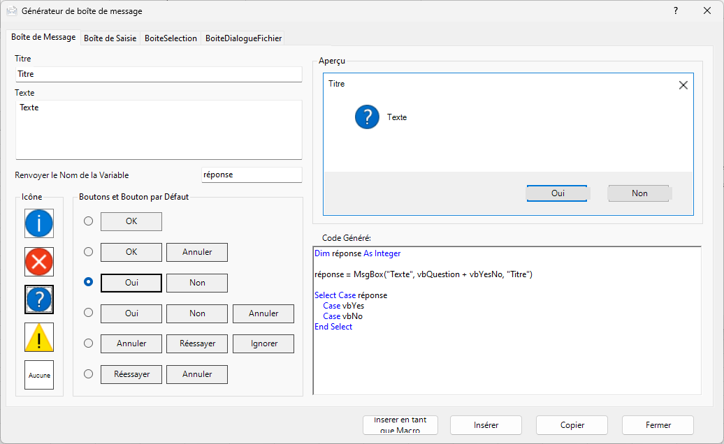The width and height of the screenshot is (724, 444).
Task: Click Non button in the Aperçu preview
Action: [x=639, y=193]
